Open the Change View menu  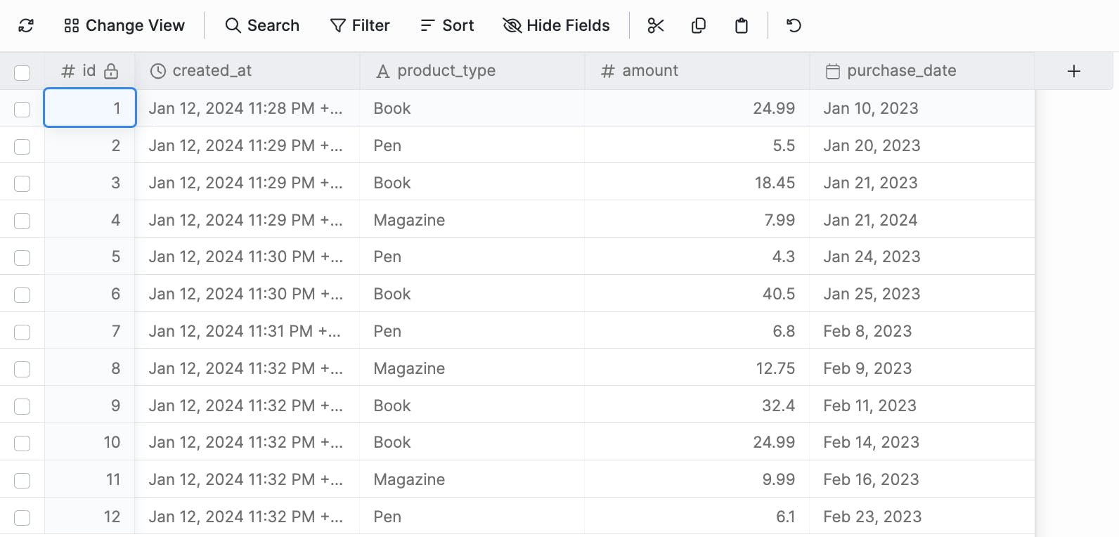(124, 26)
